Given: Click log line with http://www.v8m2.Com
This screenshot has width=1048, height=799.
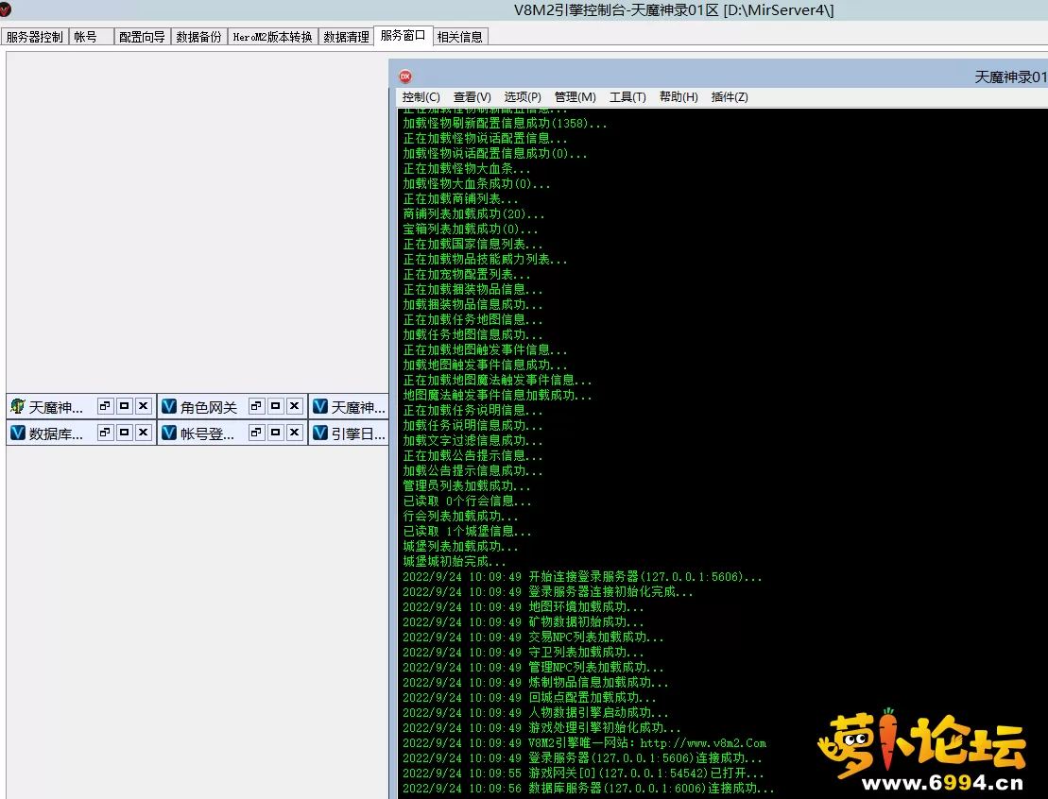Looking at the screenshot, I should click(584, 743).
